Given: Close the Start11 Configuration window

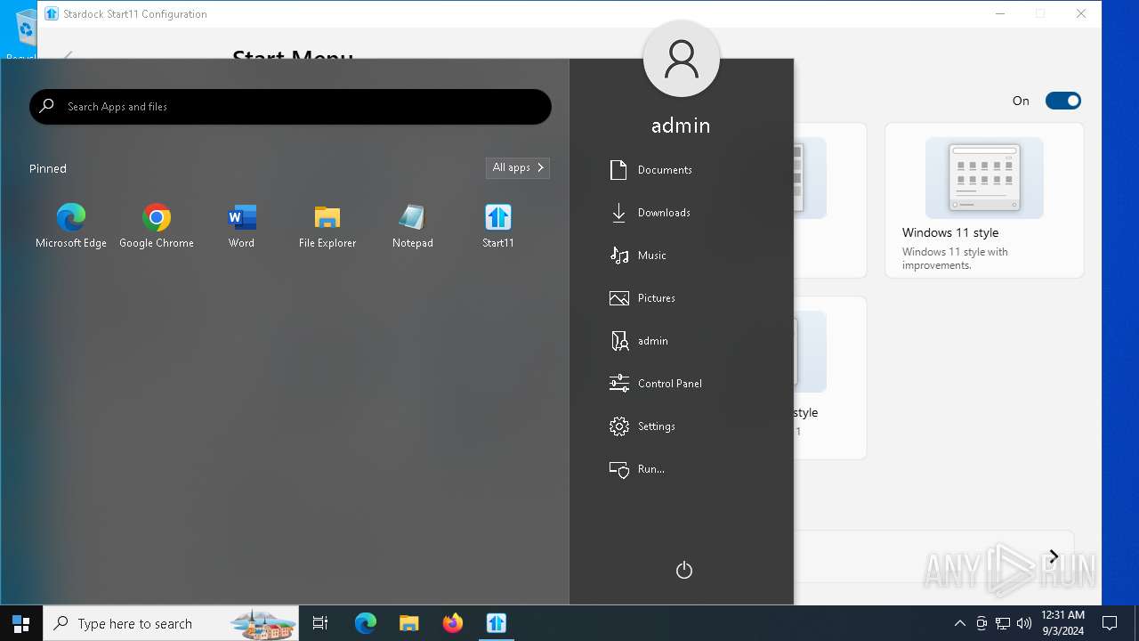Looking at the screenshot, I should point(1081,13).
